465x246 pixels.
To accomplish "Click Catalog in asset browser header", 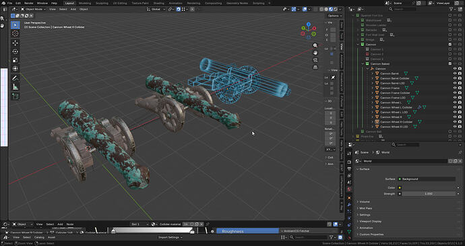I will pos(39,237).
